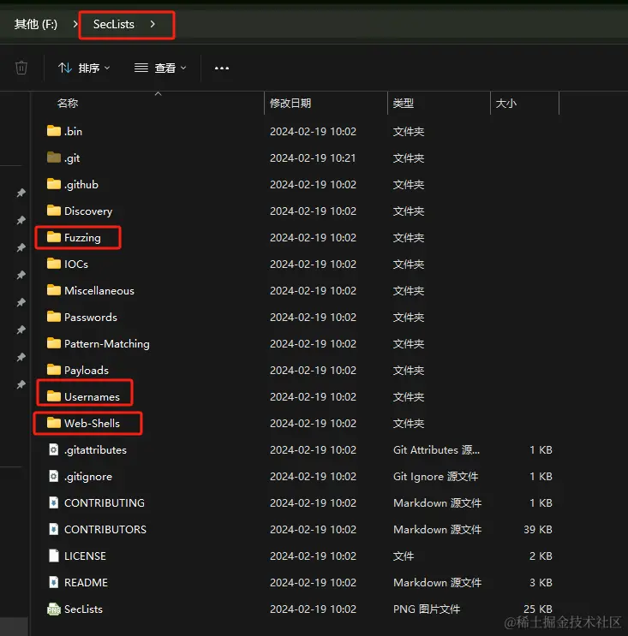Select the Pattern-Matching folder icon
This screenshot has height=636, width=628.
pos(54,343)
